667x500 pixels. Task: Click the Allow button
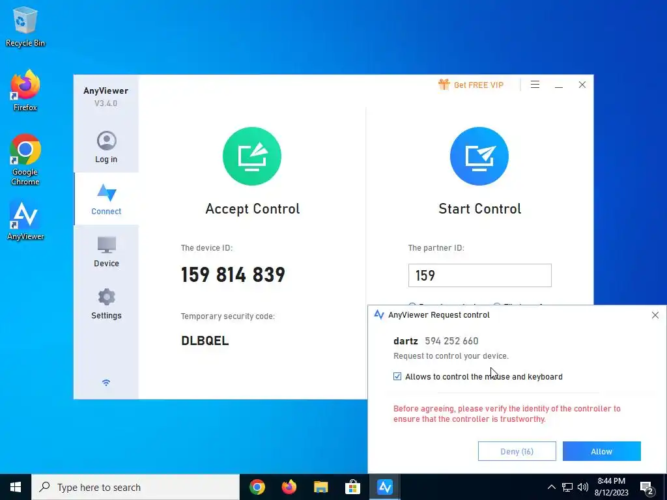coord(601,451)
